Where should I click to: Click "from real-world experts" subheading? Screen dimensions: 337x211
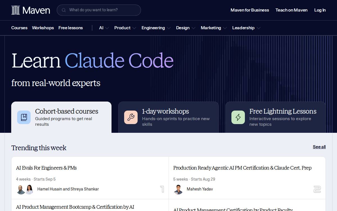[56, 83]
